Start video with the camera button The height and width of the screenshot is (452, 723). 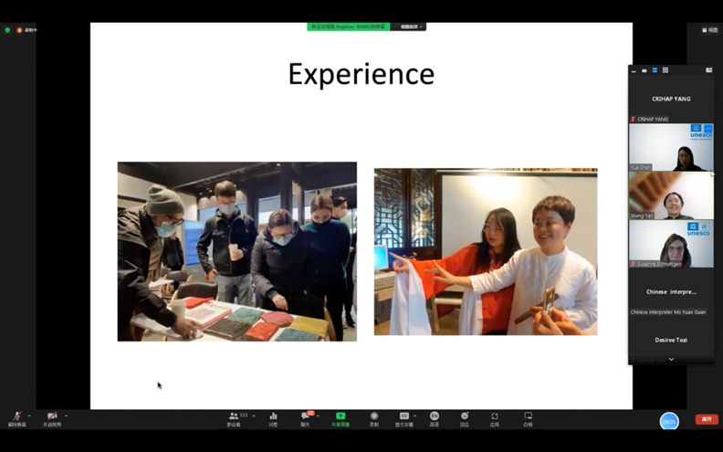coord(52,419)
